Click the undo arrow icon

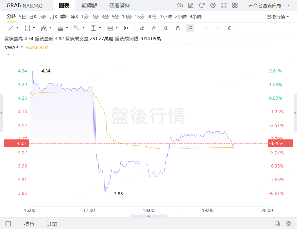(206, 28)
